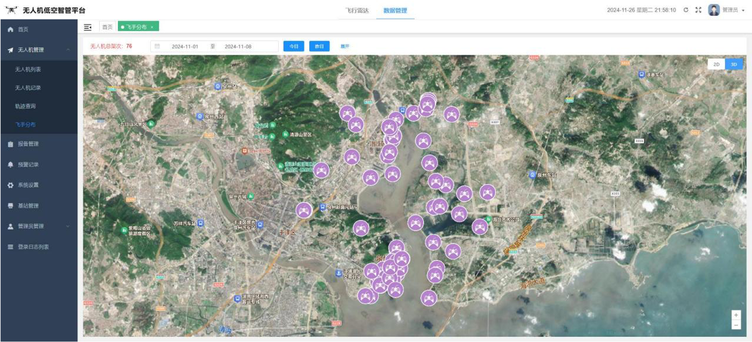Image resolution: width=752 pixels, height=342 pixels.
Task: Open 预警记录 with the bell icon
Action: tap(28, 164)
